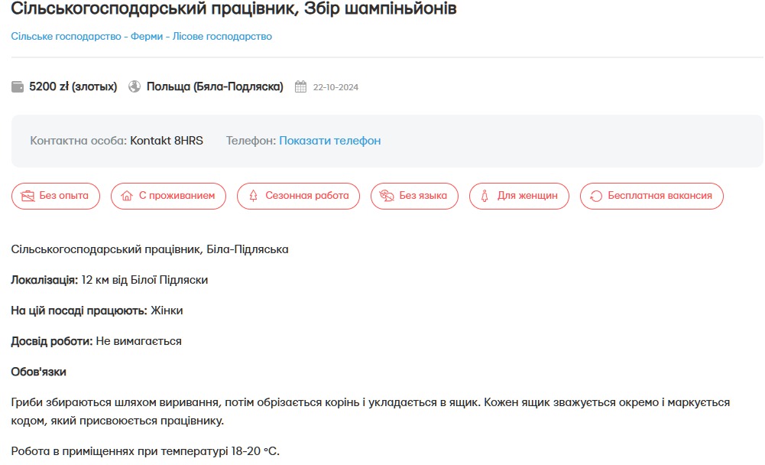Click the globe icon near Польща location
Image resolution: width=765 pixels, height=465 pixels.
(136, 86)
